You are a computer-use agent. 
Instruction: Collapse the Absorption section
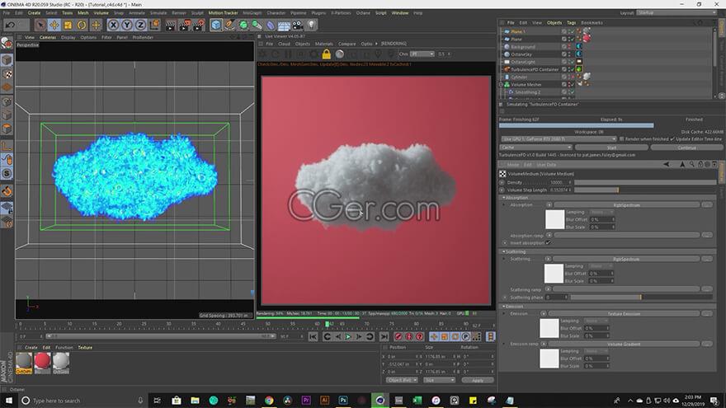coord(504,198)
